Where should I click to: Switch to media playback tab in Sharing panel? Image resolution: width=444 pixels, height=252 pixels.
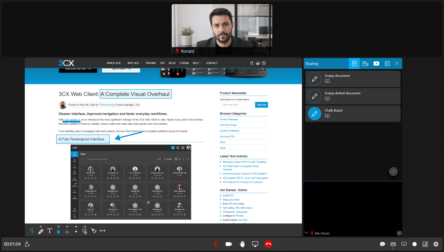click(x=376, y=63)
